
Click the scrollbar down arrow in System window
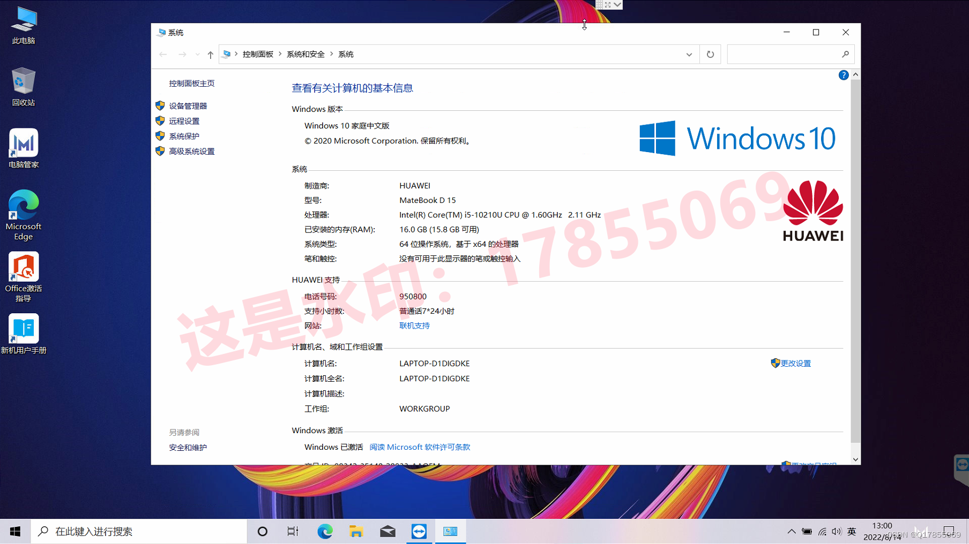[x=855, y=459]
